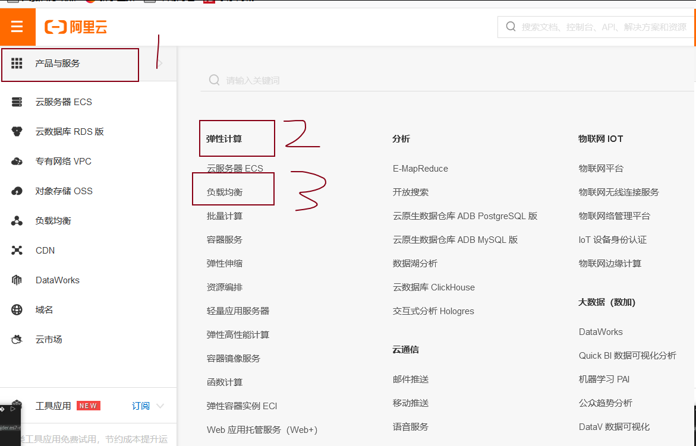
Task: Open 容器服务 link
Action: click(x=225, y=240)
